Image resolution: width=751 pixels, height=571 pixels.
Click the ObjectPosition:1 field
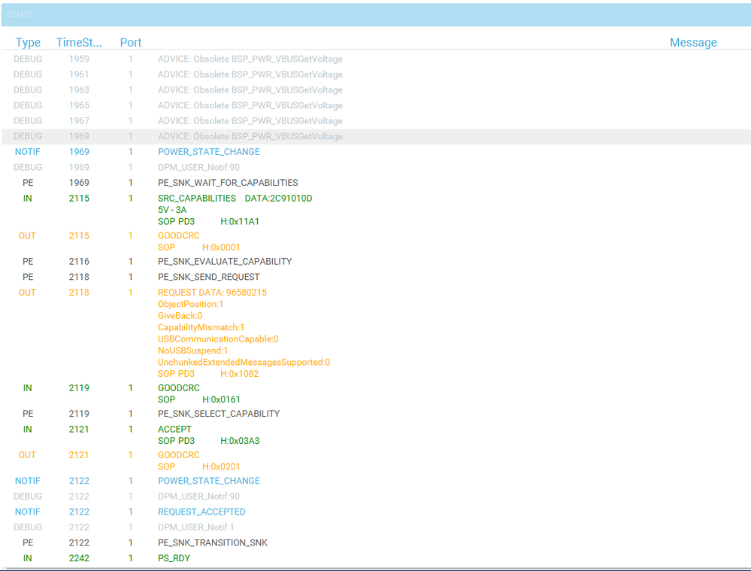(x=191, y=304)
